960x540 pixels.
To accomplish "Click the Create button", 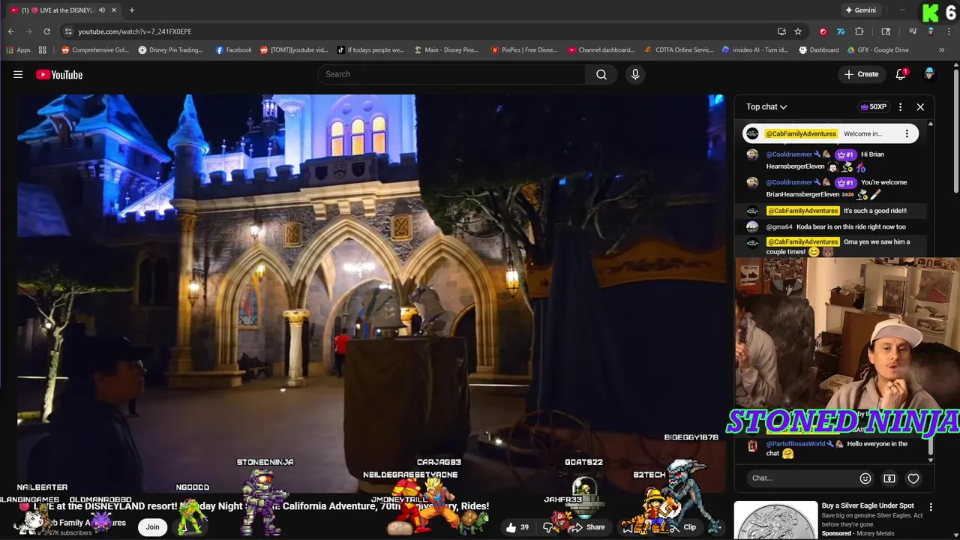I will 862,74.
